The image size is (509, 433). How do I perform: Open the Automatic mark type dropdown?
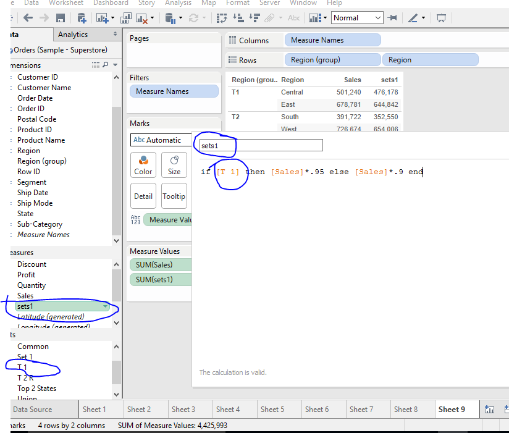pos(161,140)
